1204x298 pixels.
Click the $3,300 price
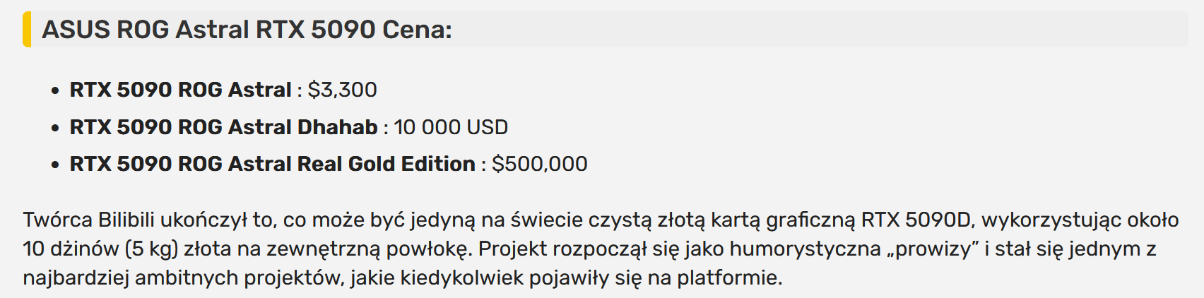[x=342, y=90]
